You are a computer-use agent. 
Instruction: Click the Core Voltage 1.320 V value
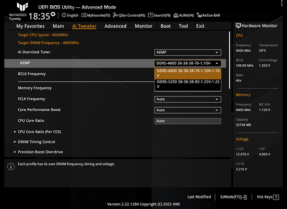point(265,66)
